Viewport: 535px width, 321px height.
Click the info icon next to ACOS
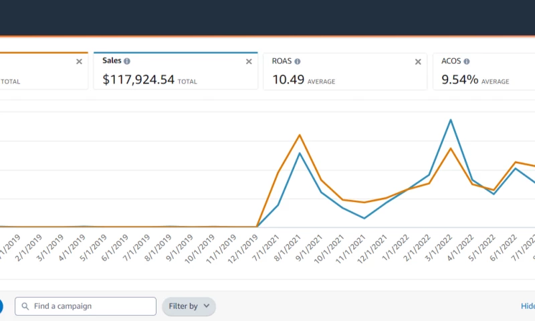466,61
